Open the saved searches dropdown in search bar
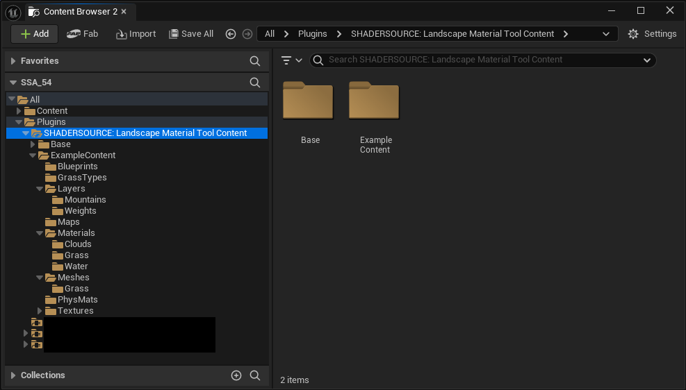The image size is (686, 390). [646, 60]
